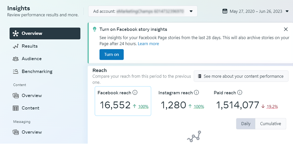Screen dimensions: 293x150
Task: Click the Instagram reach info icon
Action: 197,93
